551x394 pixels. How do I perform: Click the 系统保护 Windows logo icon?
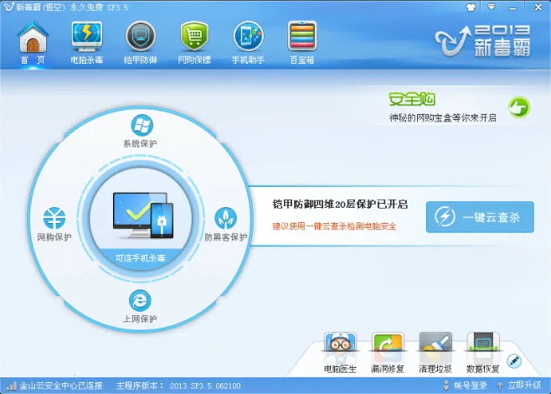(x=142, y=125)
